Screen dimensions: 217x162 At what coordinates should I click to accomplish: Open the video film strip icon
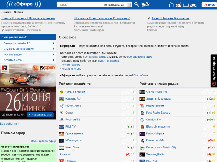pos(186,5)
